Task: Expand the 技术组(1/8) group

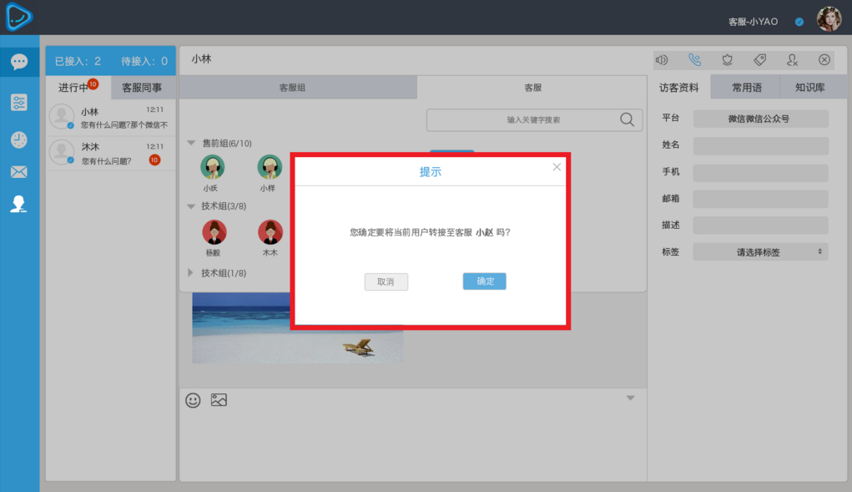Action: pos(190,272)
